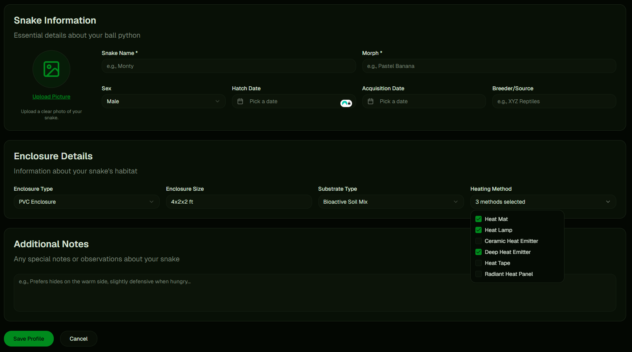The image size is (632, 352).
Task: Uncheck the Heat Lamp option
Action: (479, 230)
